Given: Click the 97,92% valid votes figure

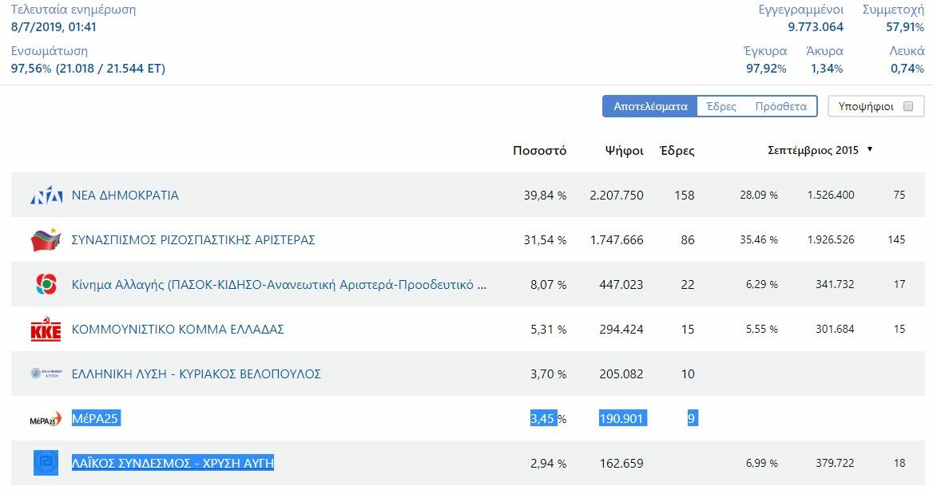Looking at the screenshot, I should pyautogui.click(x=766, y=69).
